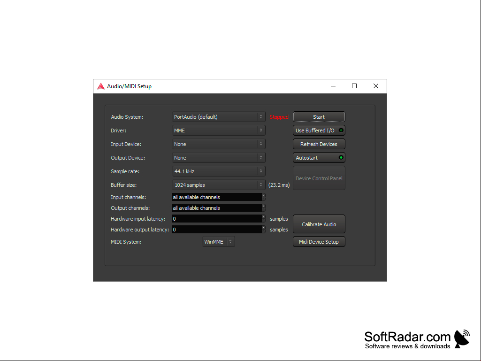Click the 'Output channels:' label
Image resolution: width=481 pixels, height=361 pixels.
pos(130,208)
